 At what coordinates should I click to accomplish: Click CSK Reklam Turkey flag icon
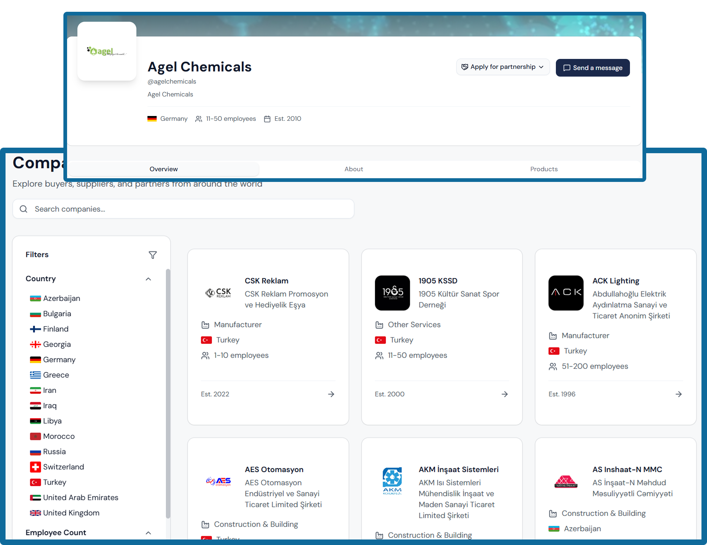206,340
